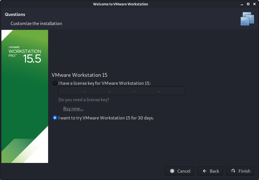Click the 'Do you need a license key?' text
This screenshot has width=259, height=180.
point(84,100)
